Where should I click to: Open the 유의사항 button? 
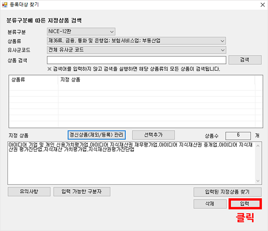tap(29, 191)
